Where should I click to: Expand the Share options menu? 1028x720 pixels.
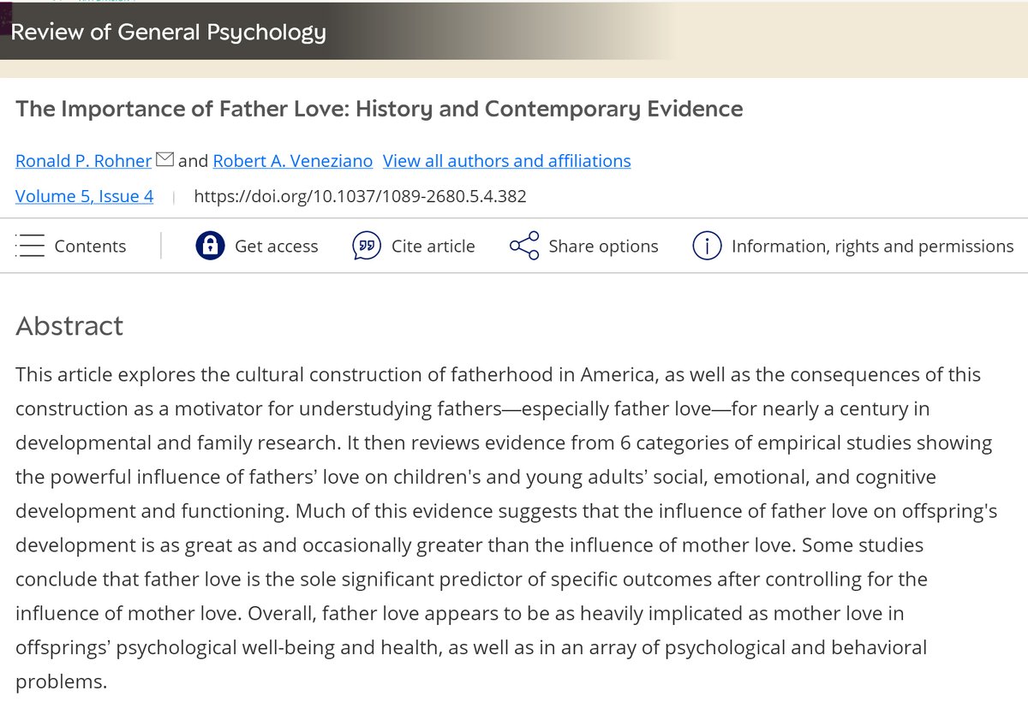point(603,247)
